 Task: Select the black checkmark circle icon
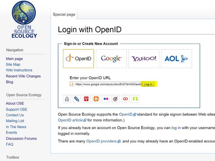[x=115, y=99]
